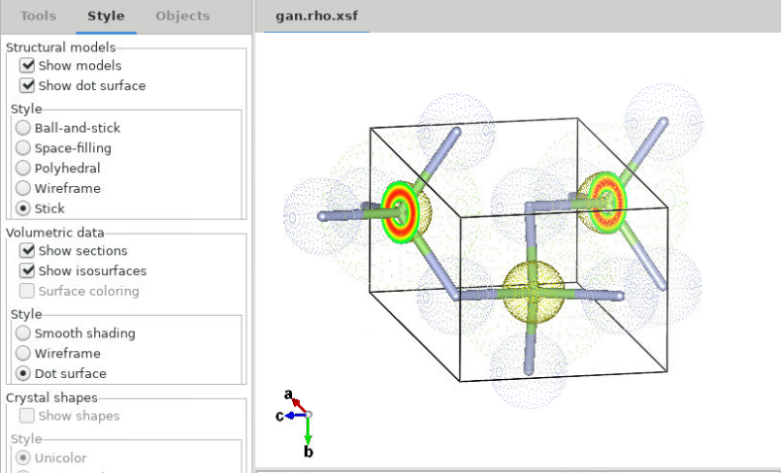Select Wireframe under Structural models style
The image size is (781, 474).
(23, 188)
